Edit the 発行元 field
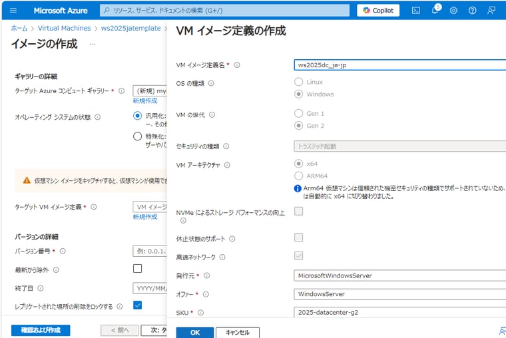This screenshot has width=506, height=338. pyautogui.click(x=400, y=275)
